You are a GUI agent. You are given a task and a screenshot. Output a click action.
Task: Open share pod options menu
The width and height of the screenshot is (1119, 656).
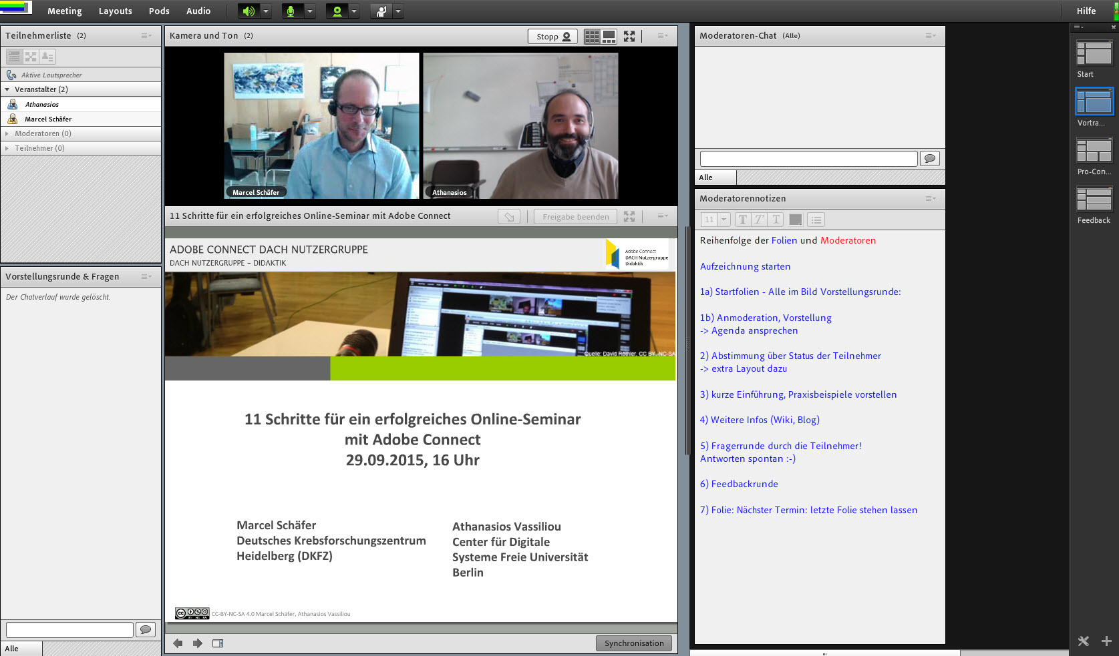(x=662, y=216)
